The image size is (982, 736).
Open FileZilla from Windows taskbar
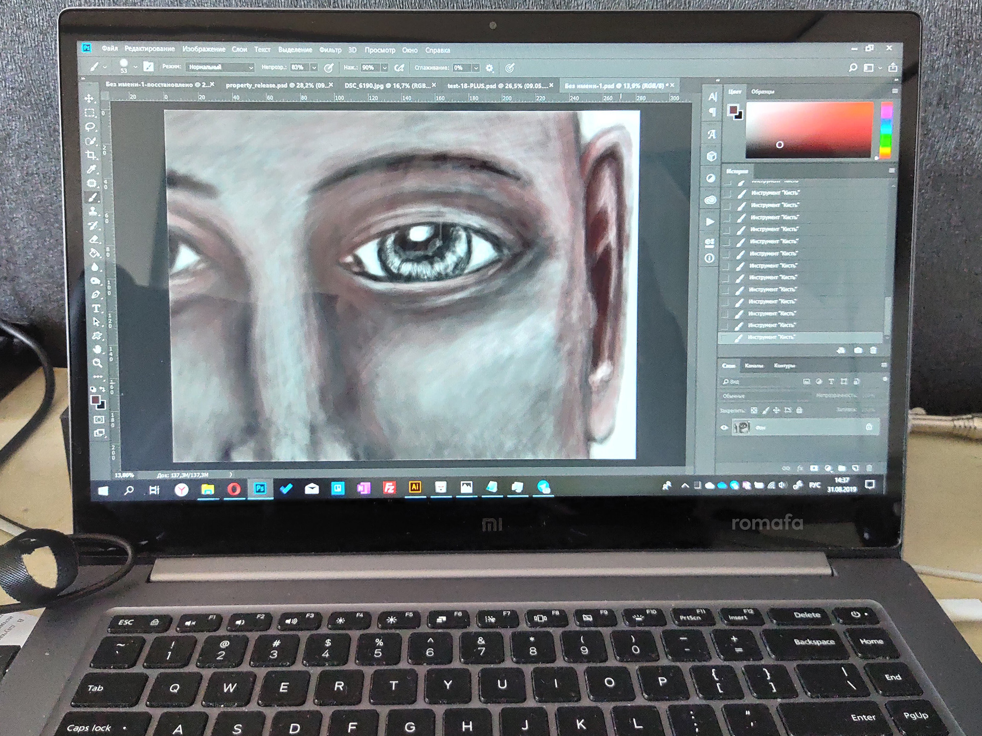pyautogui.click(x=389, y=488)
